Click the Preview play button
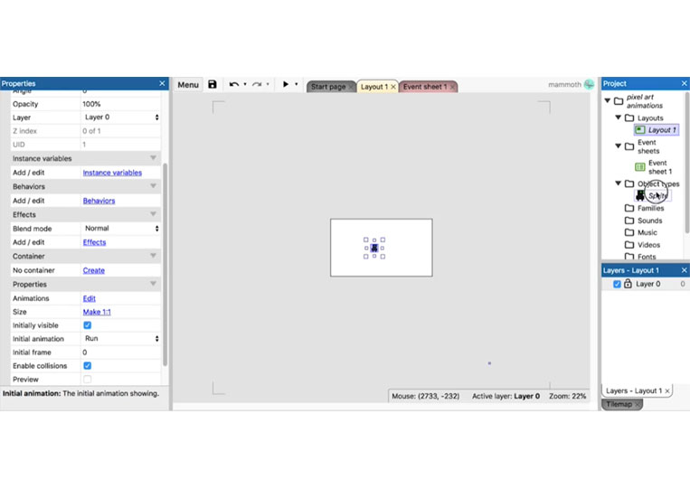This screenshot has height=489, width=690. (x=285, y=84)
